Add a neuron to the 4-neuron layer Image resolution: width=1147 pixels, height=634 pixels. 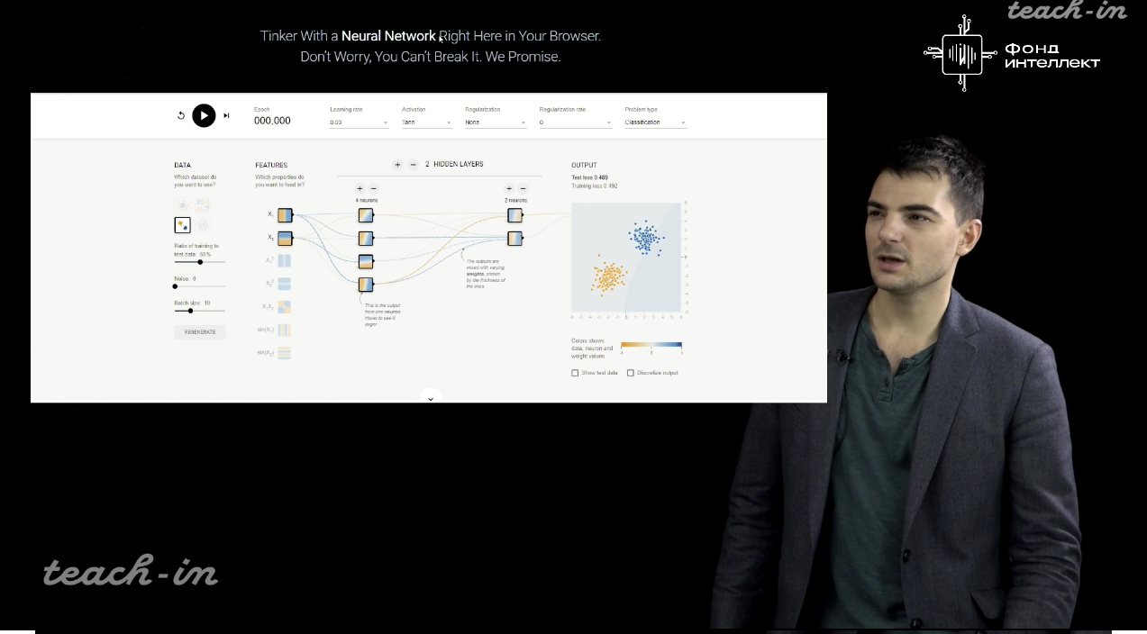[360, 189]
